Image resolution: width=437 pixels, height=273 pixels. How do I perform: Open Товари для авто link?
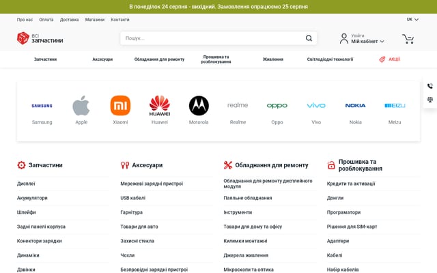[x=139, y=227]
